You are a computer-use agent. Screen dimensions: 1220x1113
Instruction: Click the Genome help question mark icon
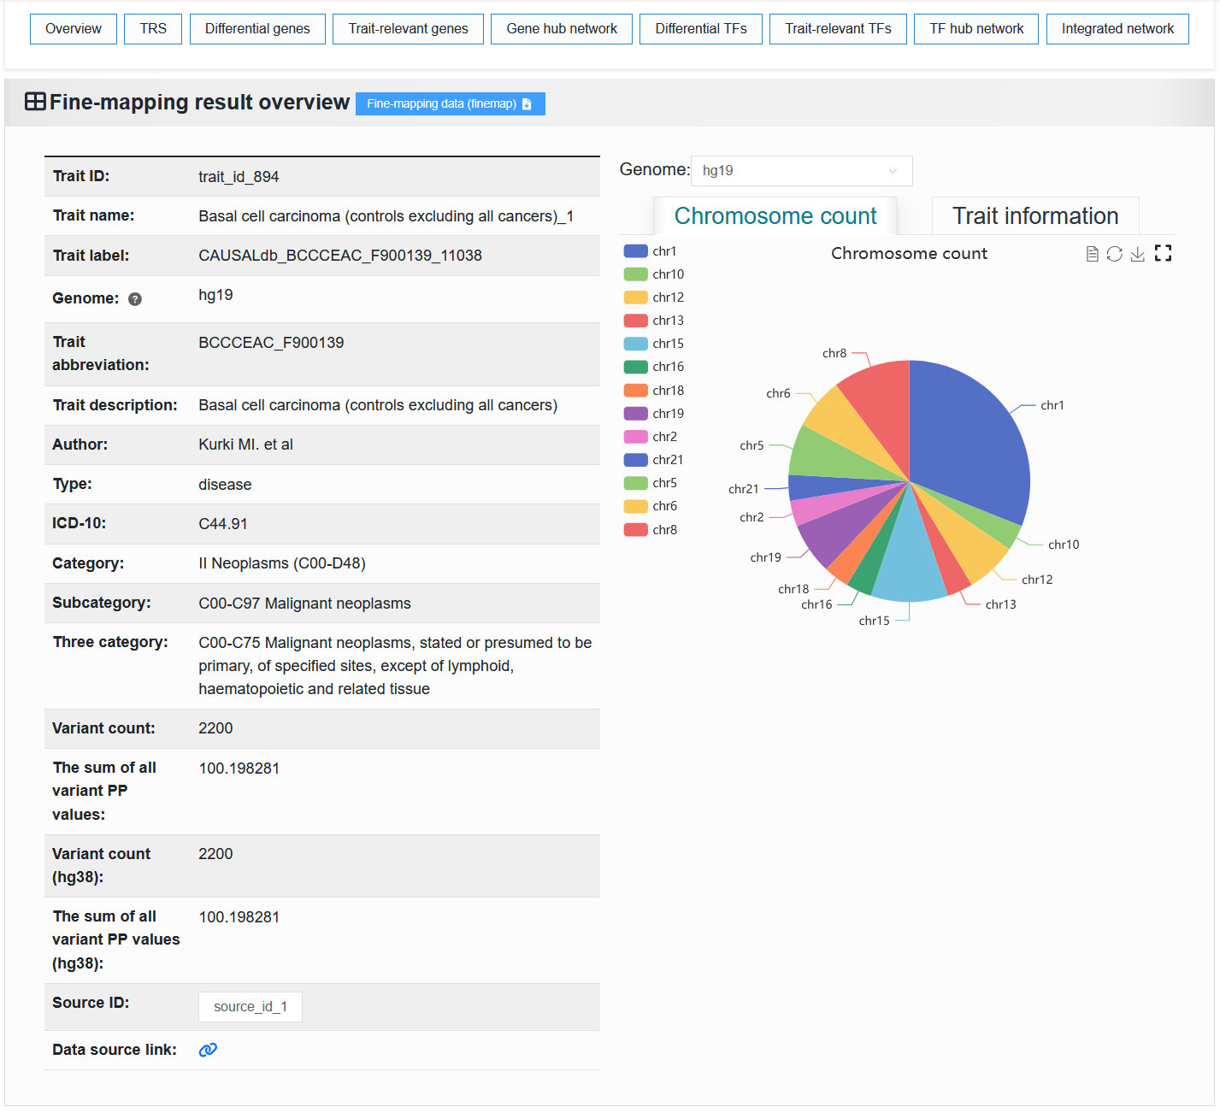click(135, 299)
